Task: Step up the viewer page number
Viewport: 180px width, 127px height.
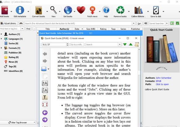Action: [67, 44]
